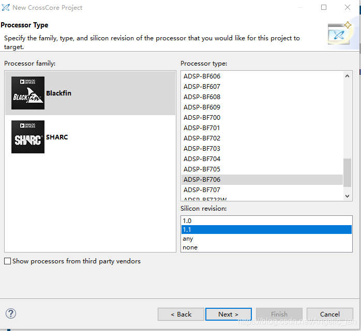361x331 pixels.
Task: Select ADSP-BF609 processor type
Action: (262, 107)
